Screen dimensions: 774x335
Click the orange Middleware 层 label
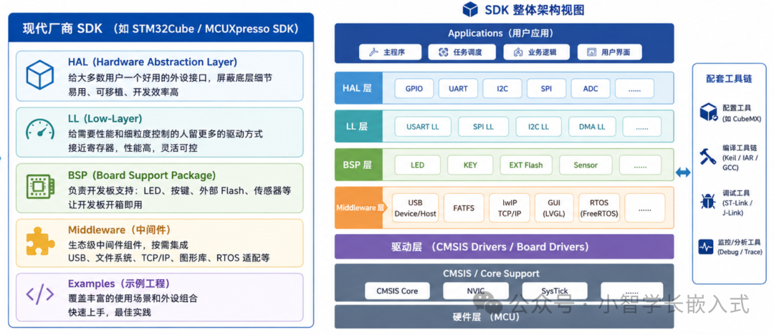[x=360, y=208]
